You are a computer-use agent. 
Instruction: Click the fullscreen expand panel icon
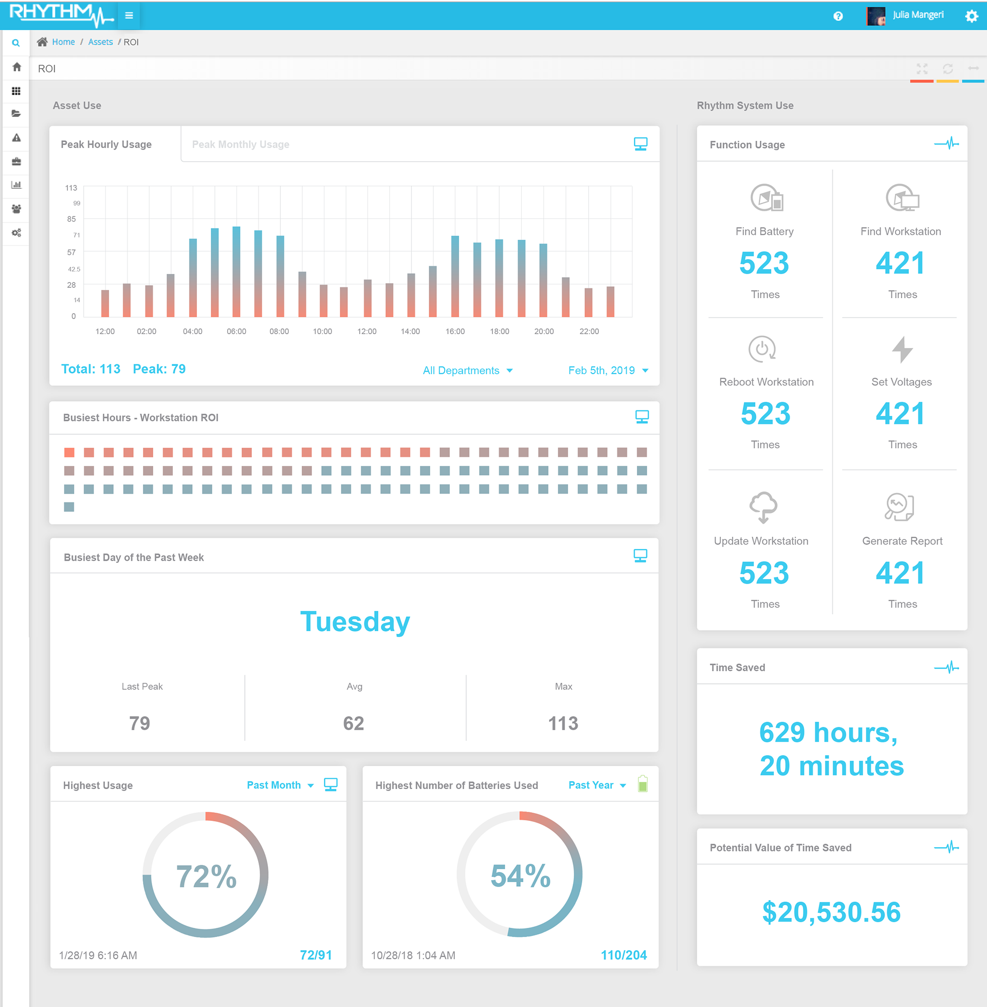click(922, 69)
